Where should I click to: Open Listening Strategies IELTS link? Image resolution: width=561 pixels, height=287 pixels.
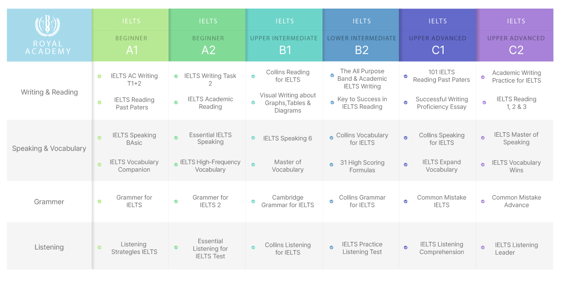tap(134, 248)
